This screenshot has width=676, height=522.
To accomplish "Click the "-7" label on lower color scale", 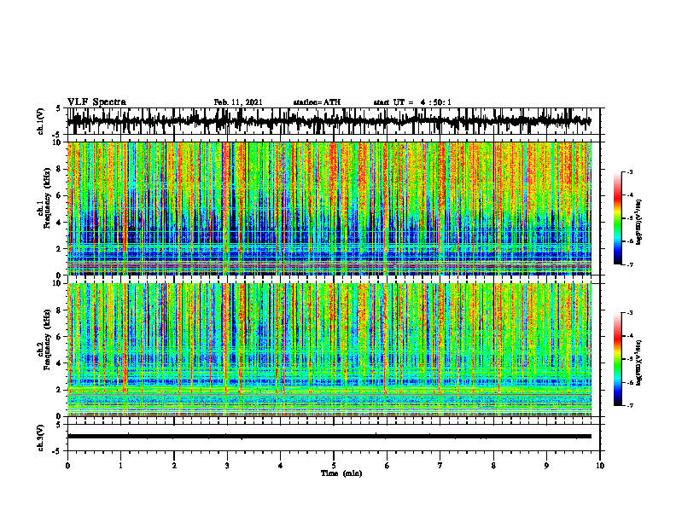I will click(630, 405).
